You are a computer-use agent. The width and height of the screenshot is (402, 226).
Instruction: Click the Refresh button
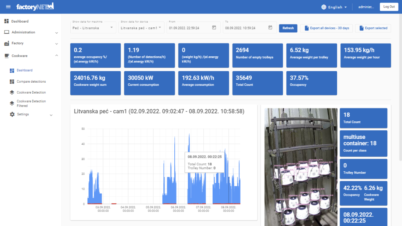pos(288,28)
